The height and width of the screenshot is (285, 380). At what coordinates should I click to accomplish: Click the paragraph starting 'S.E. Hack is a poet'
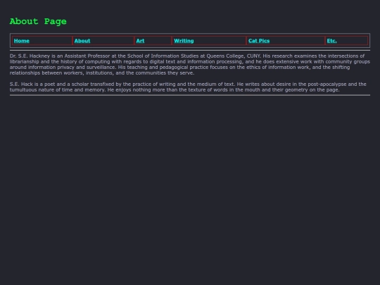tap(188, 87)
